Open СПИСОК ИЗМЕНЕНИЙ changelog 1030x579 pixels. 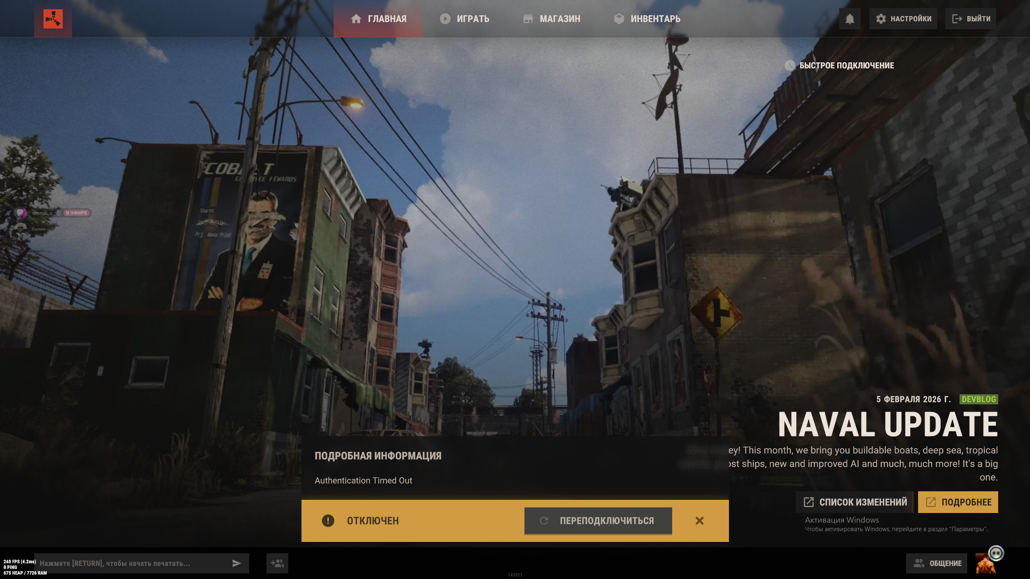855,502
